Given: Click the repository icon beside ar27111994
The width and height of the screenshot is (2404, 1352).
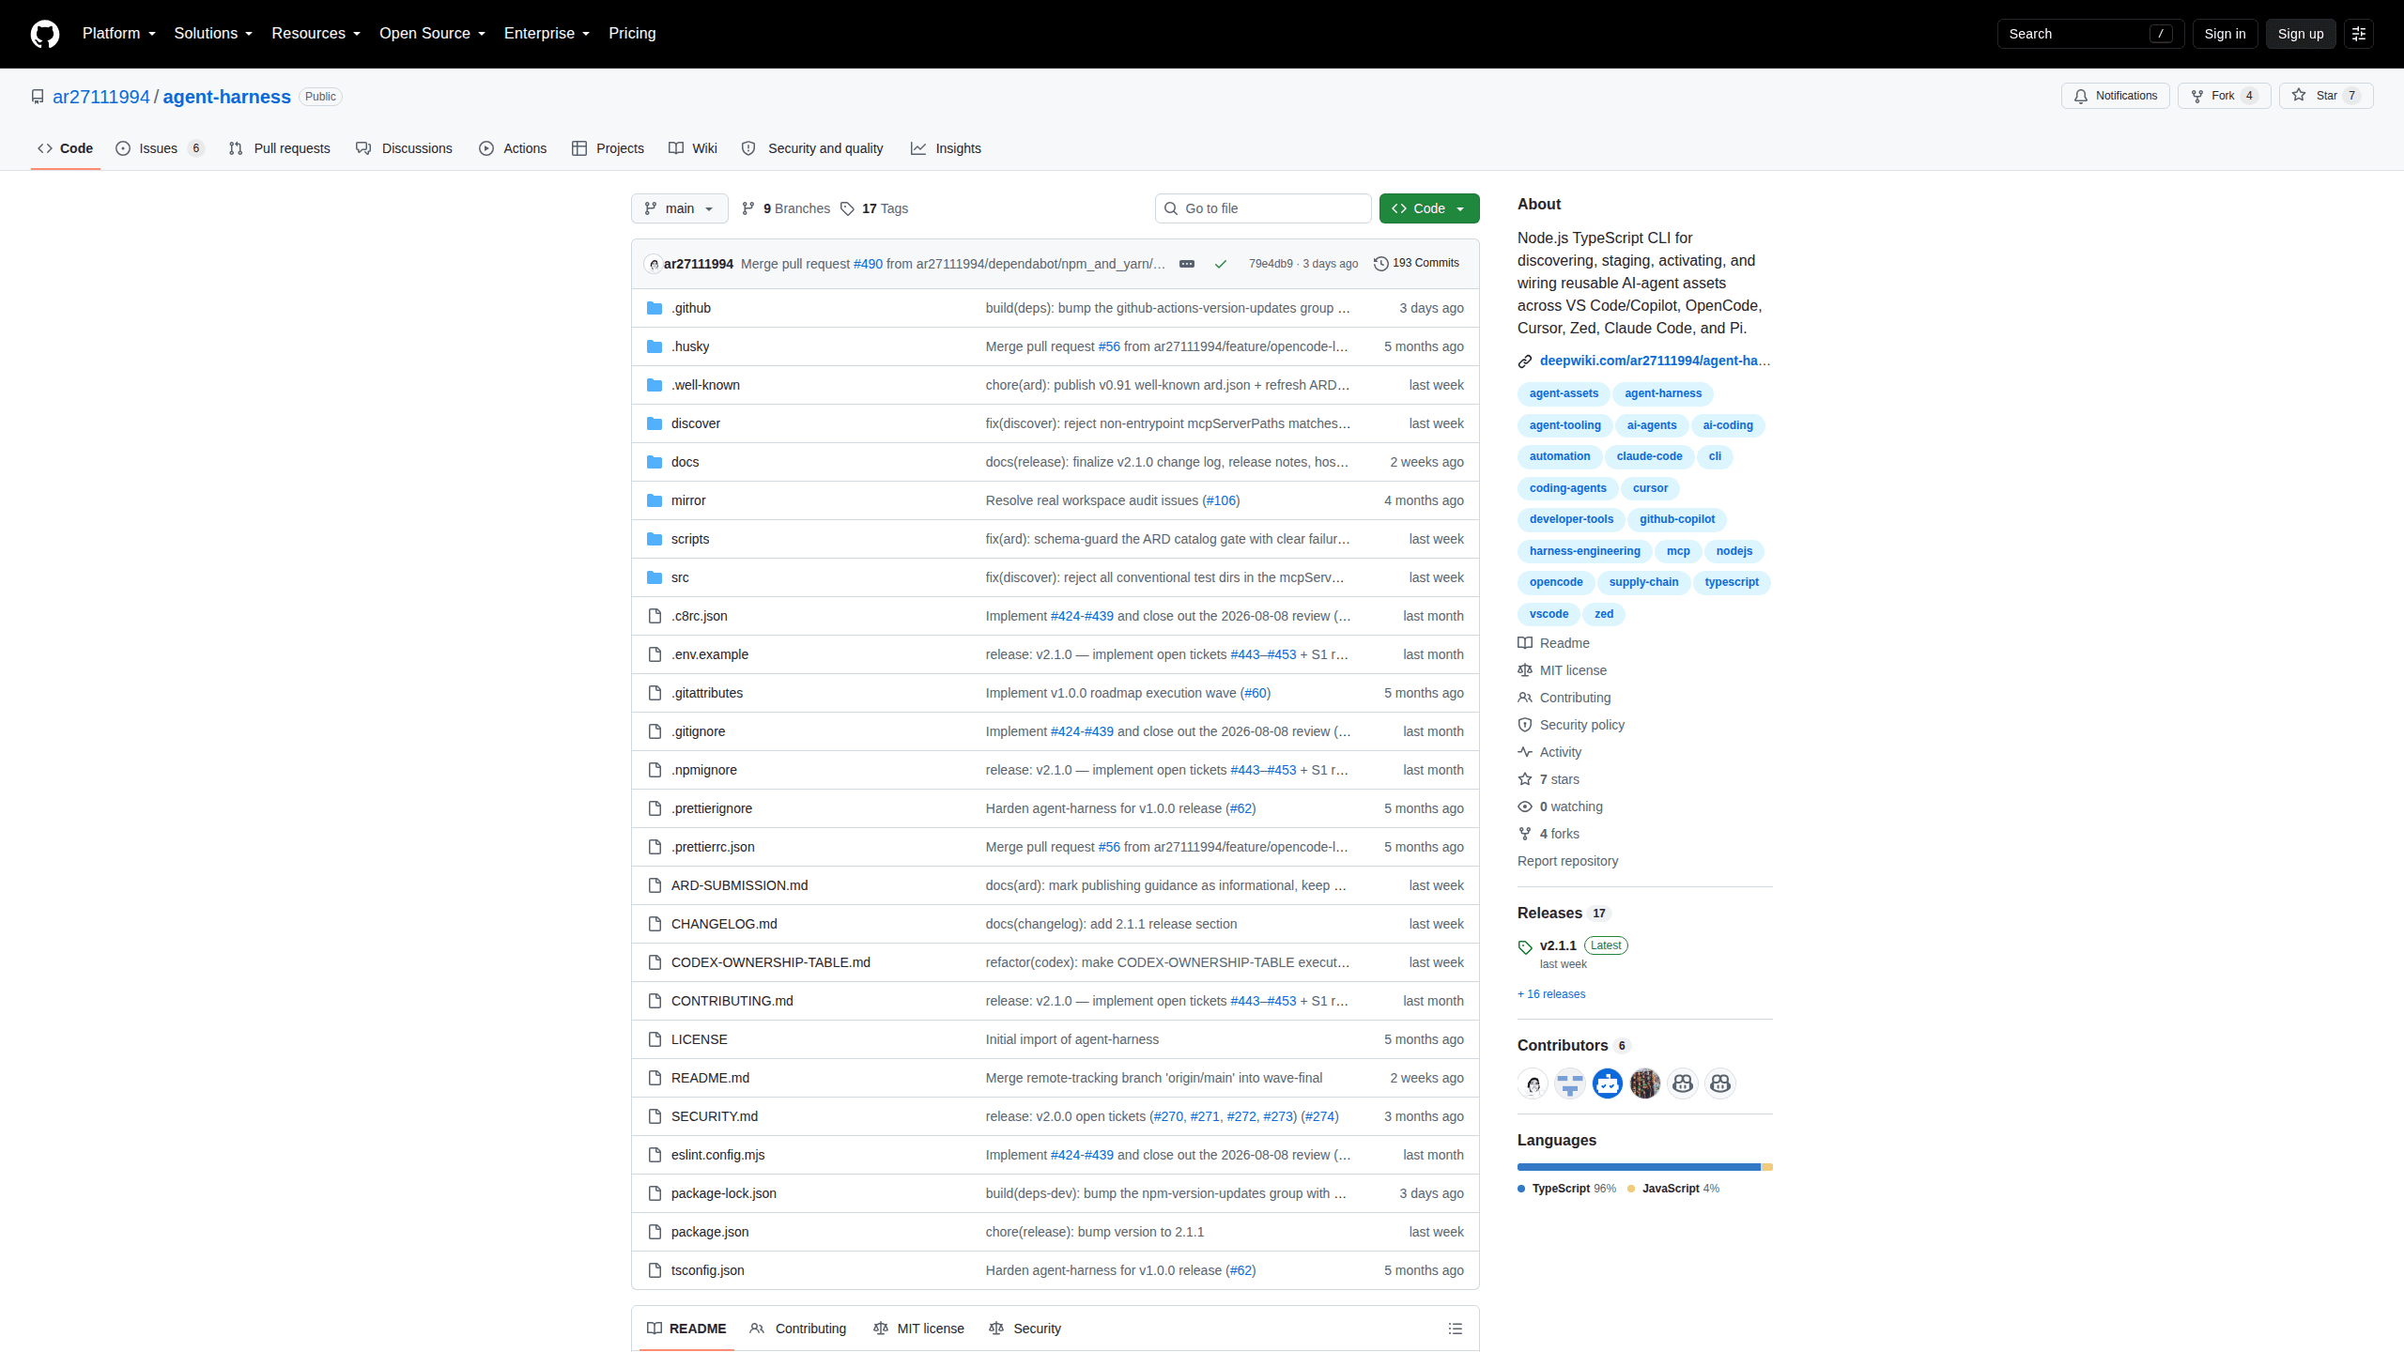Looking at the screenshot, I should 38,97.
